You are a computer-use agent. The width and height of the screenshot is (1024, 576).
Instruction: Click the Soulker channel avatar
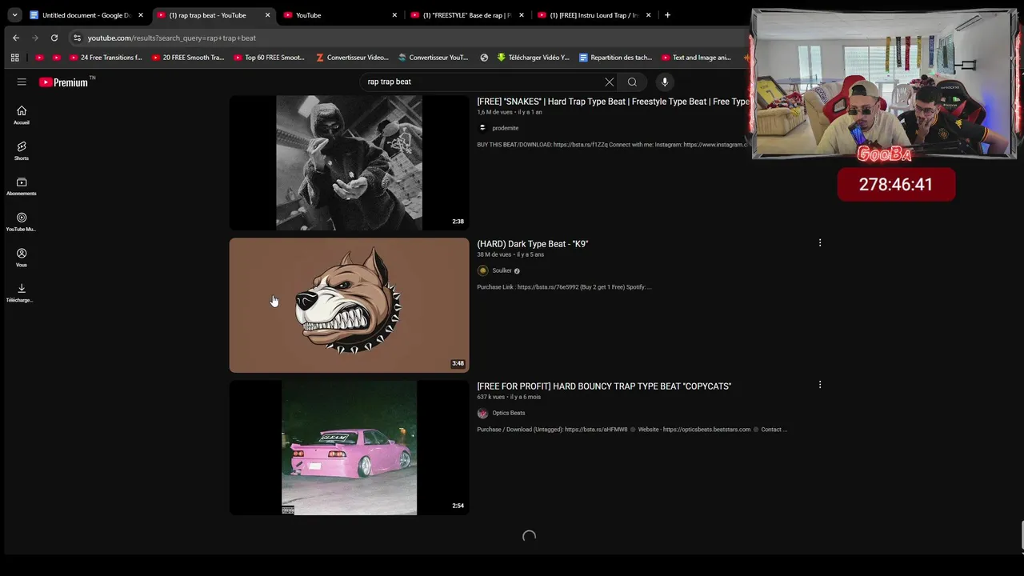pos(482,270)
